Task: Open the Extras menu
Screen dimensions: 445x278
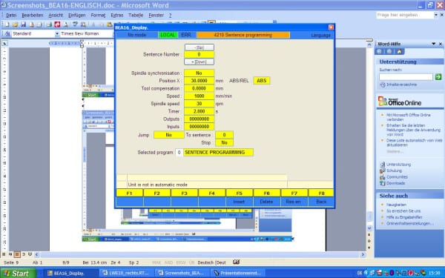Action: 117,15
